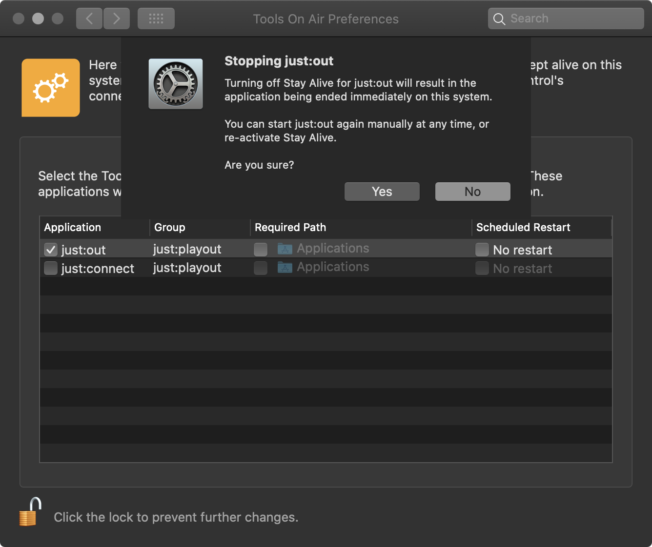Confirm stopping just:out with Yes
652x547 pixels.
click(x=382, y=192)
